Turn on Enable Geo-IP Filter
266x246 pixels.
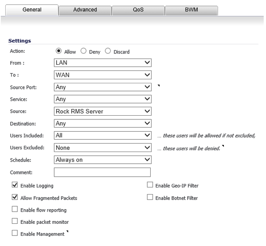[150, 185]
